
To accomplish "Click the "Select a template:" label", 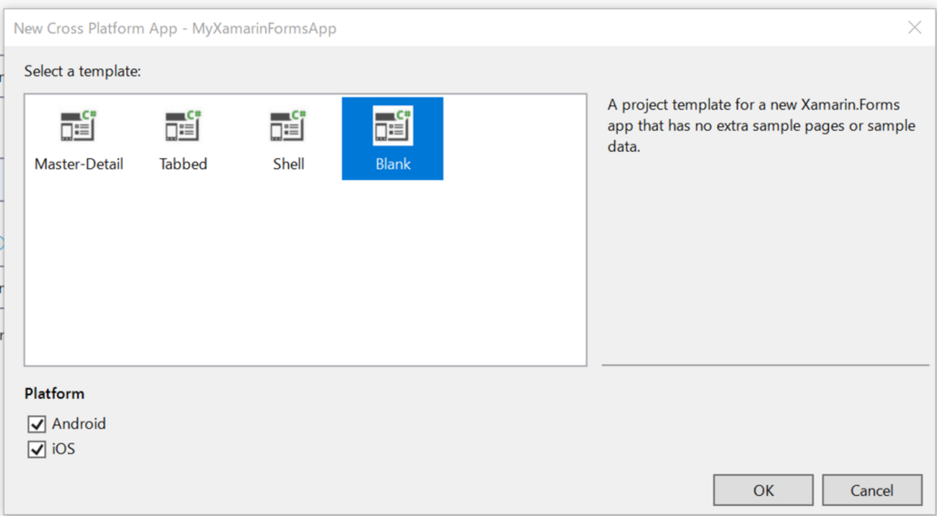I will tap(82, 71).
